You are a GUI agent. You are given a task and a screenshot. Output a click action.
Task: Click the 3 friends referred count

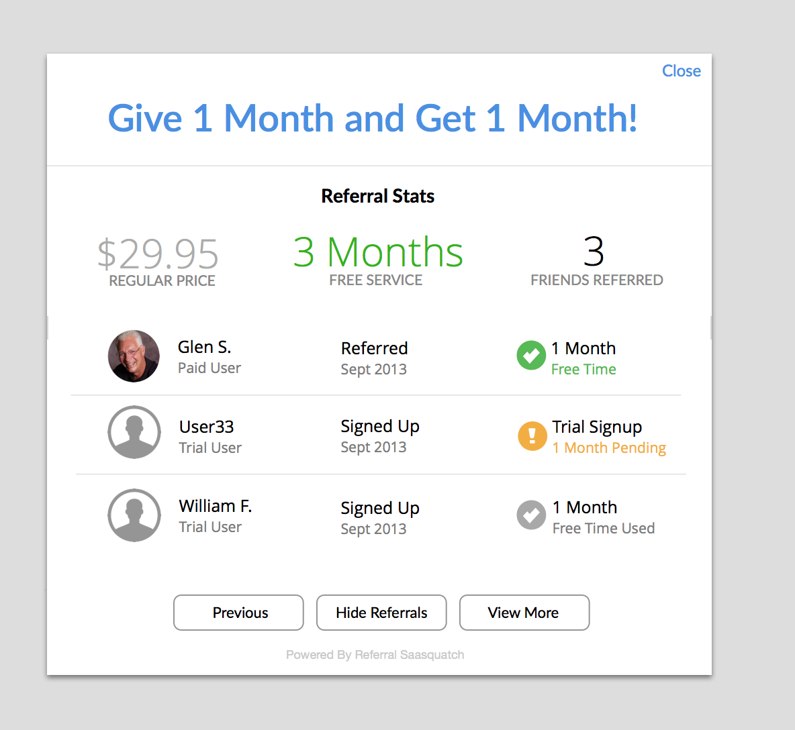(594, 252)
